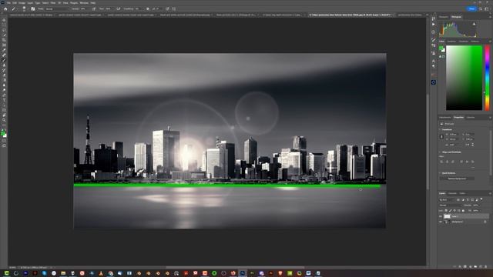Select the Zoom tool
Viewport: 493px width, 277px height.
pyautogui.click(x=4, y=120)
